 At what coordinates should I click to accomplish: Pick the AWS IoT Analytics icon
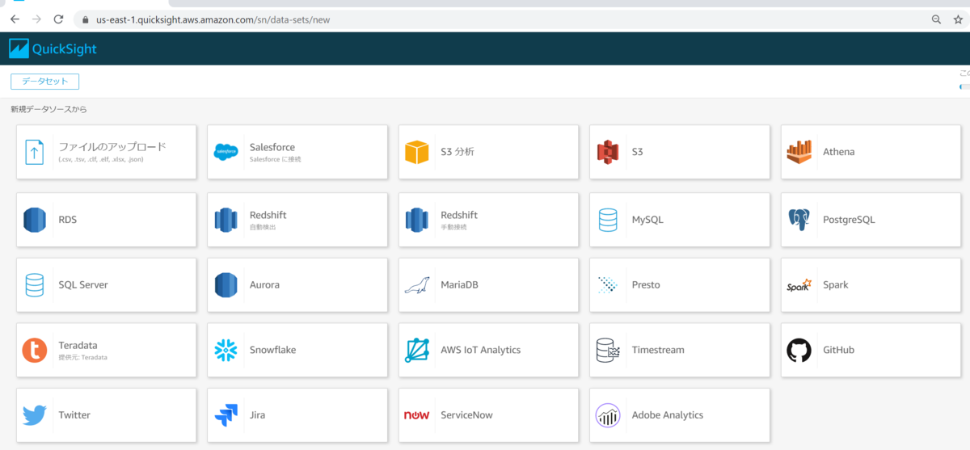point(416,350)
